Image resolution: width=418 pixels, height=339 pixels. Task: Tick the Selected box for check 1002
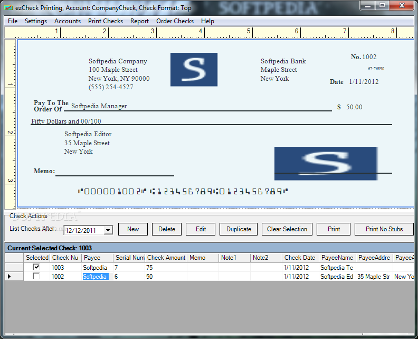click(36, 276)
